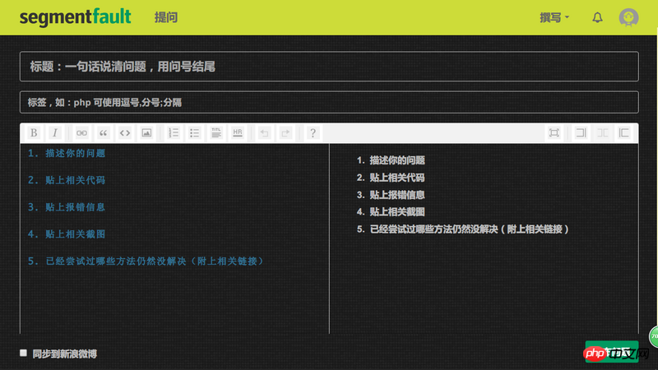Switch the editor to fullscreen mode
This screenshot has height=370, width=658.
[x=554, y=133]
